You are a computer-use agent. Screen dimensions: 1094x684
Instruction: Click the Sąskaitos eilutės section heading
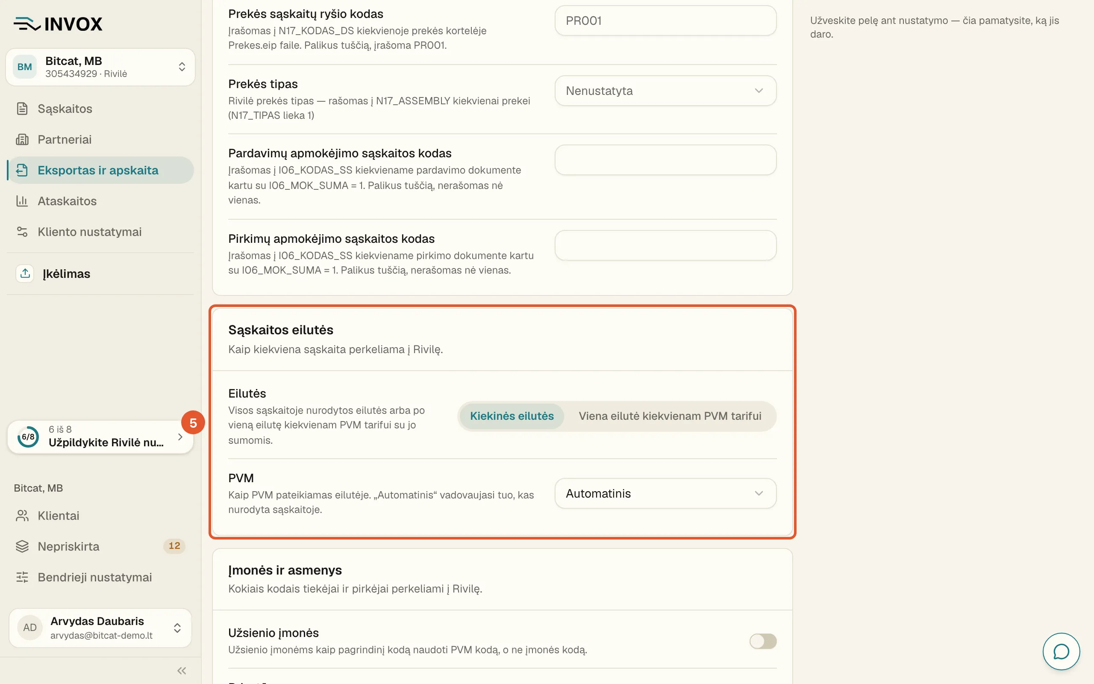coord(281,330)
